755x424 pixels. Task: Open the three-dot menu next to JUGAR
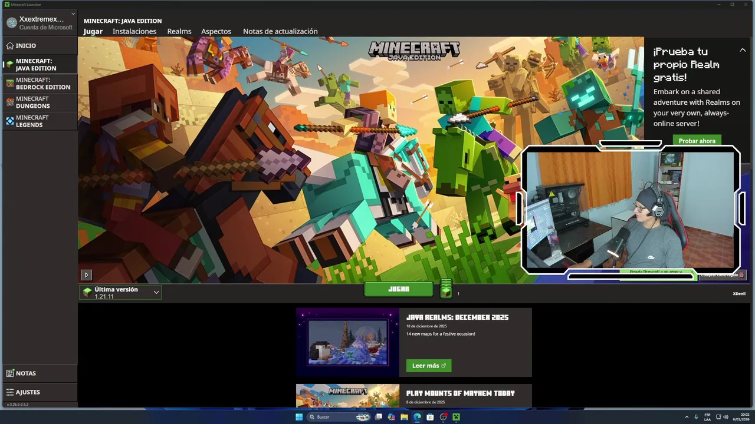[x=458, y=293]
